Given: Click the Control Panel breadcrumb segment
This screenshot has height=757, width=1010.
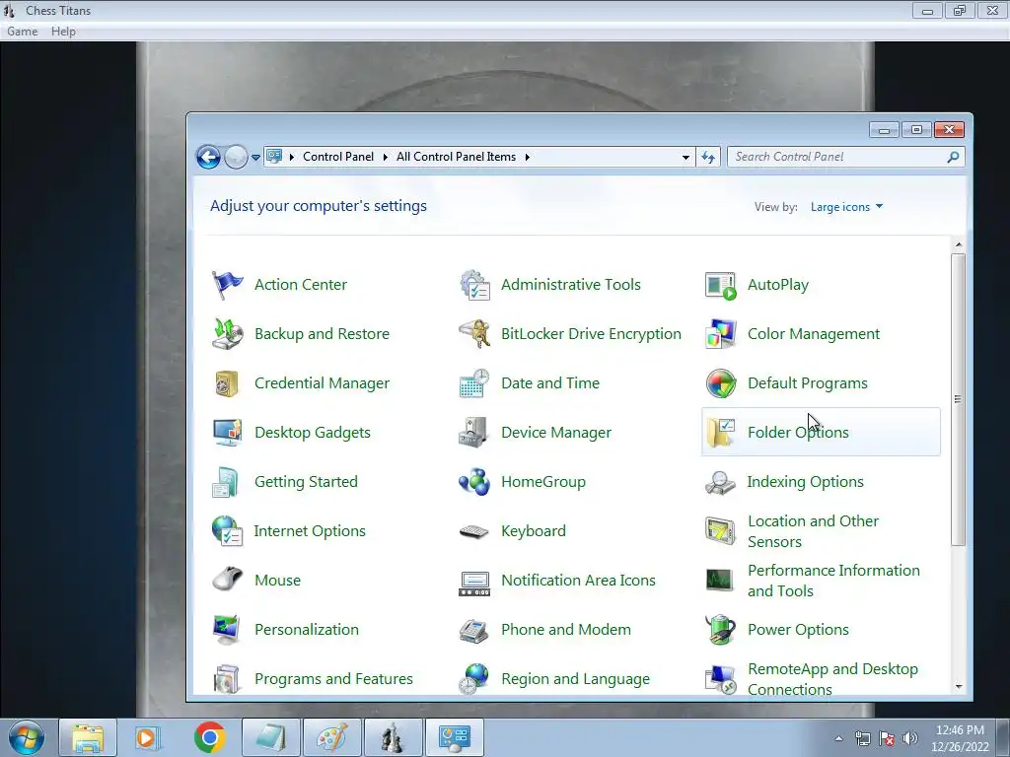Looking at the screenshot, I should click(338, 157).
